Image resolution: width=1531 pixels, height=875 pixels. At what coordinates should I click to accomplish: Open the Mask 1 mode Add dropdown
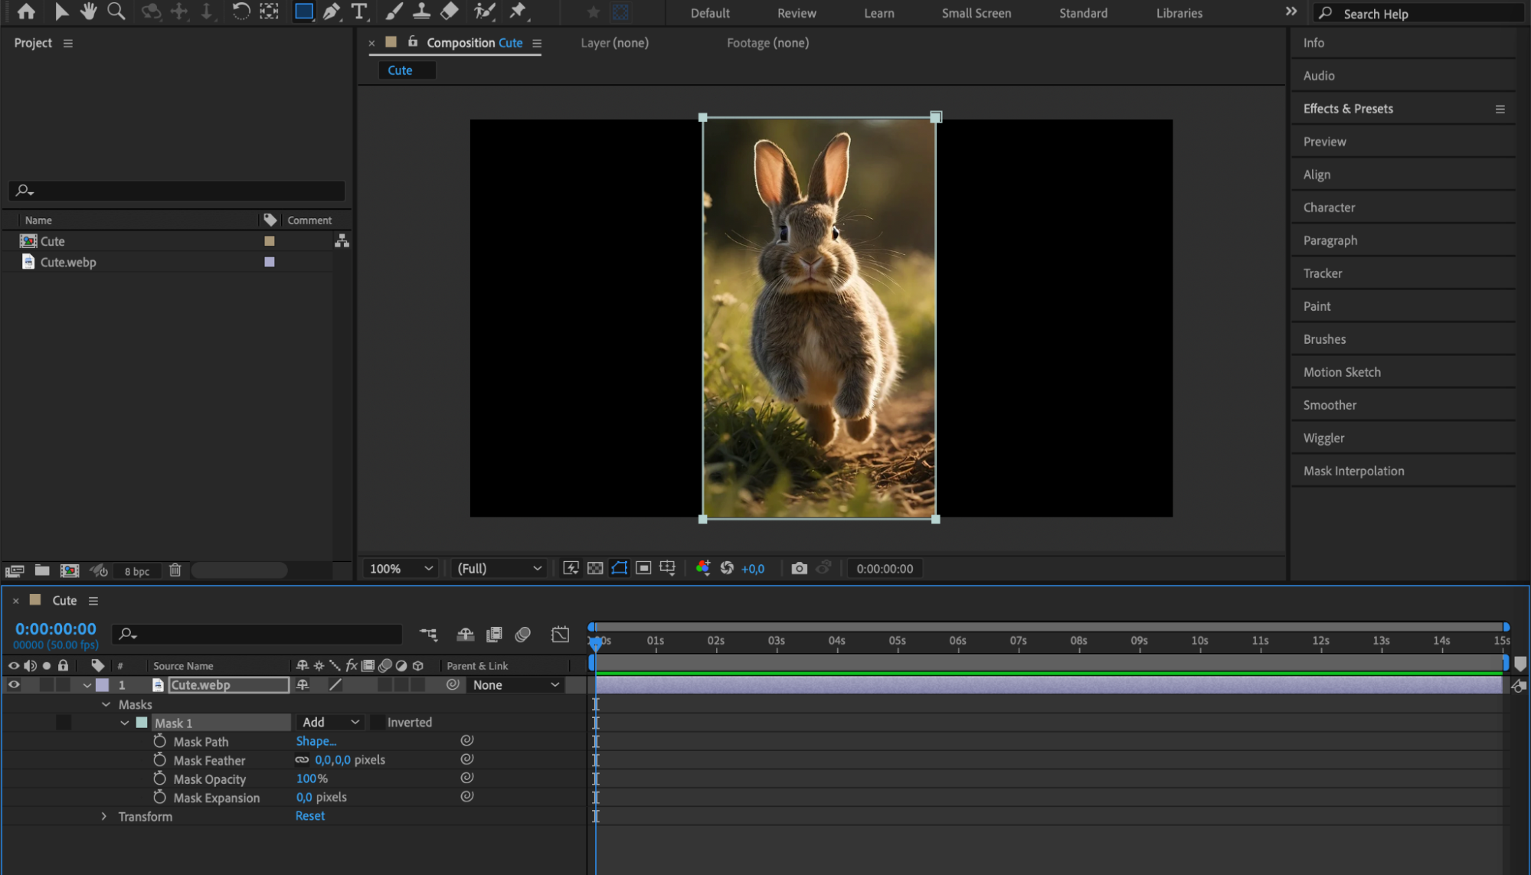[x=331, y=723]
